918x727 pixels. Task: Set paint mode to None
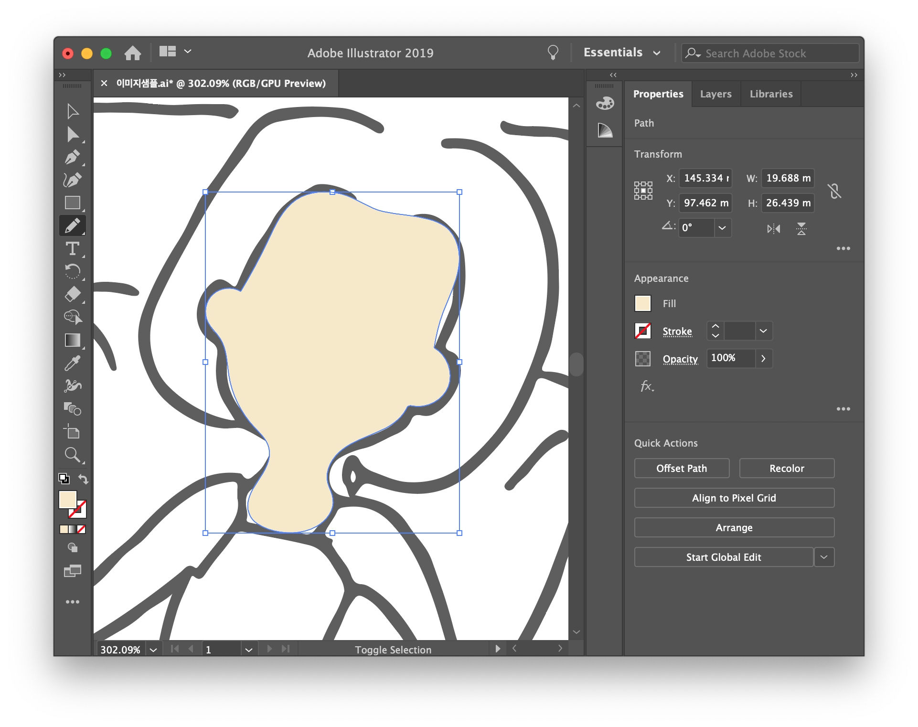pyautogui.click(x=82, y=529)
